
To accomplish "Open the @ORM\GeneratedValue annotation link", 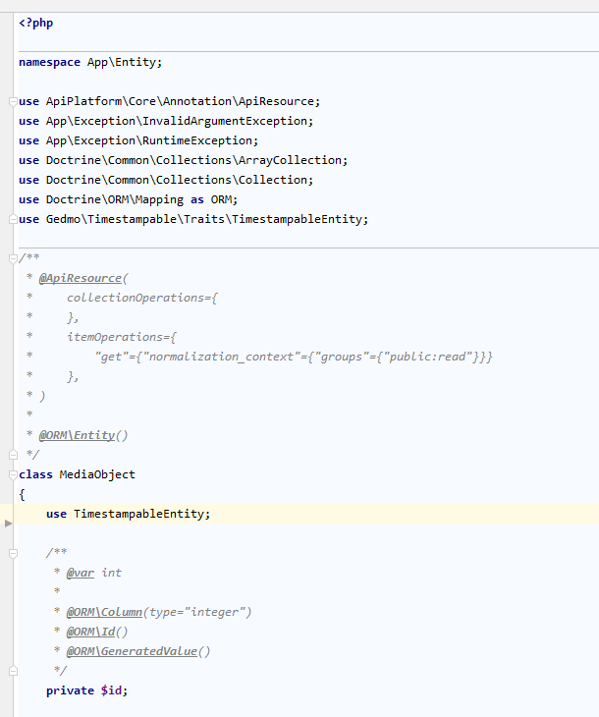I will (132, 651).
